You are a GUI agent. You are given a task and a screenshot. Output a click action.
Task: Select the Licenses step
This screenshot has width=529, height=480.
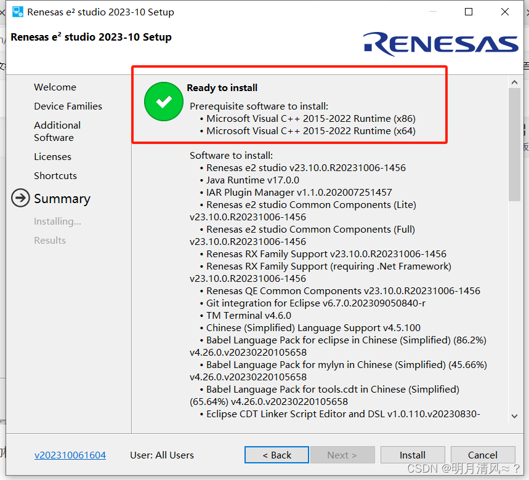point(52,157)
